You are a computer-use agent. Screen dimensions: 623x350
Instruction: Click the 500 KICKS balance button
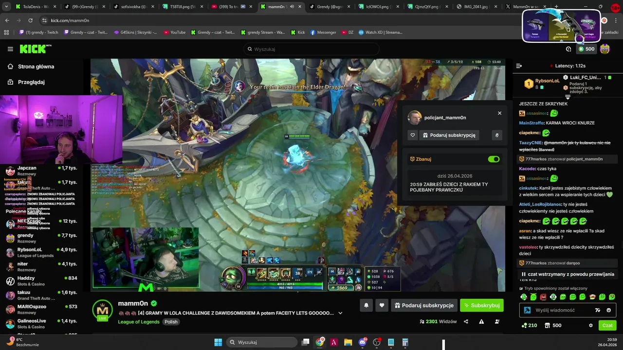tap(586, 49)
